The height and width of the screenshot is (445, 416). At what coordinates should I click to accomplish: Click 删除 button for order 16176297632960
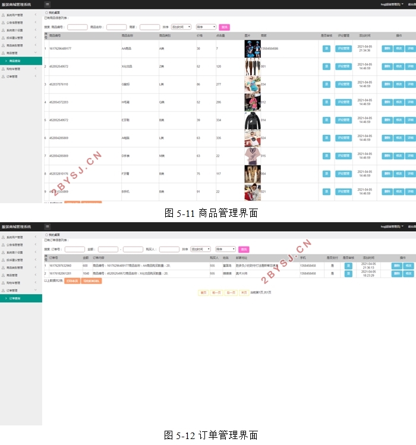pos(397,266)
